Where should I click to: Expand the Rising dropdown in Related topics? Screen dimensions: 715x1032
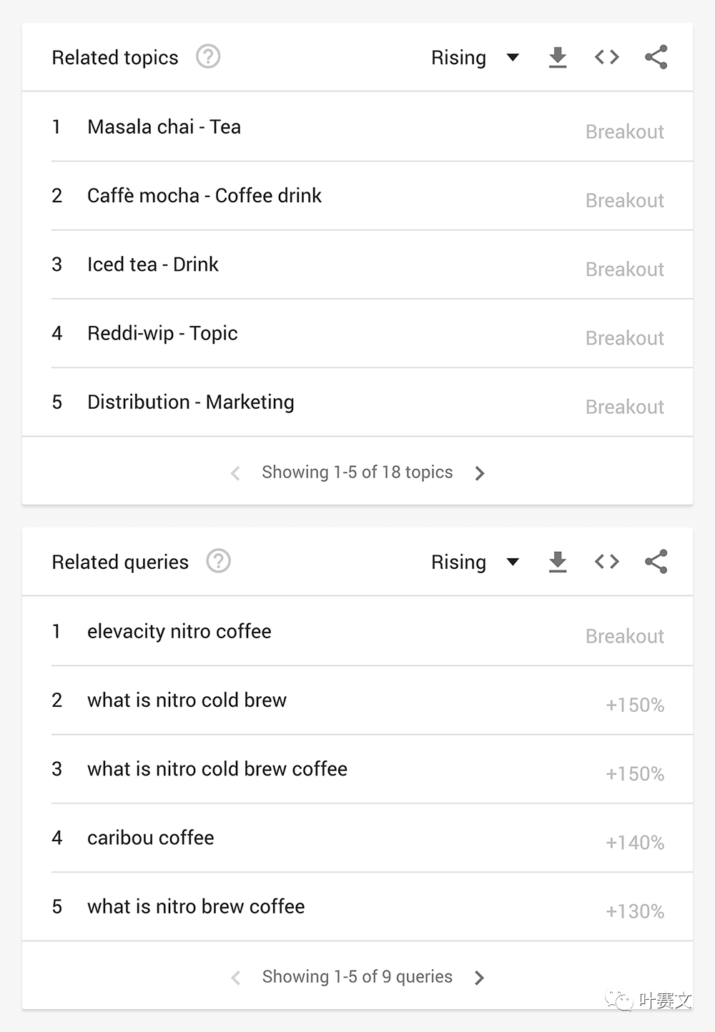click(x=475, y=57)
